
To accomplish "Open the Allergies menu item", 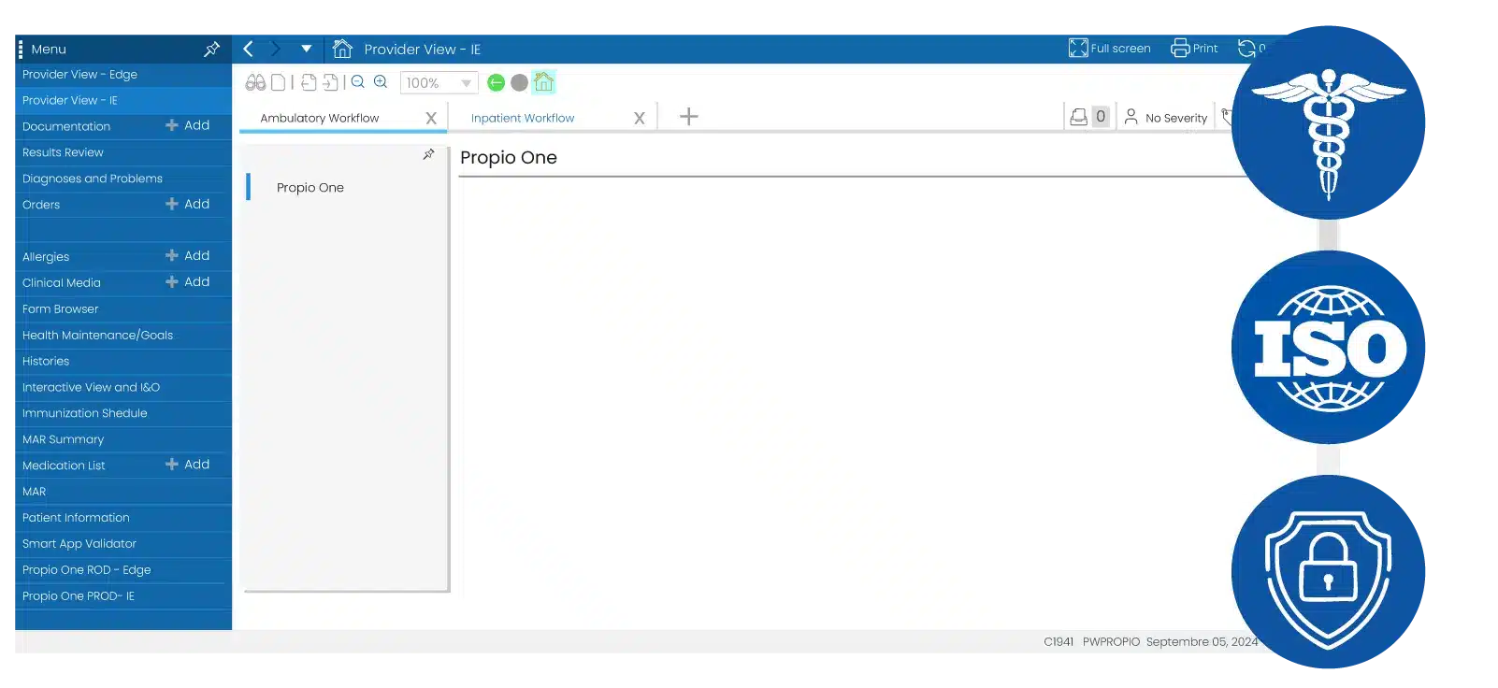I will (x=46, y=257).
